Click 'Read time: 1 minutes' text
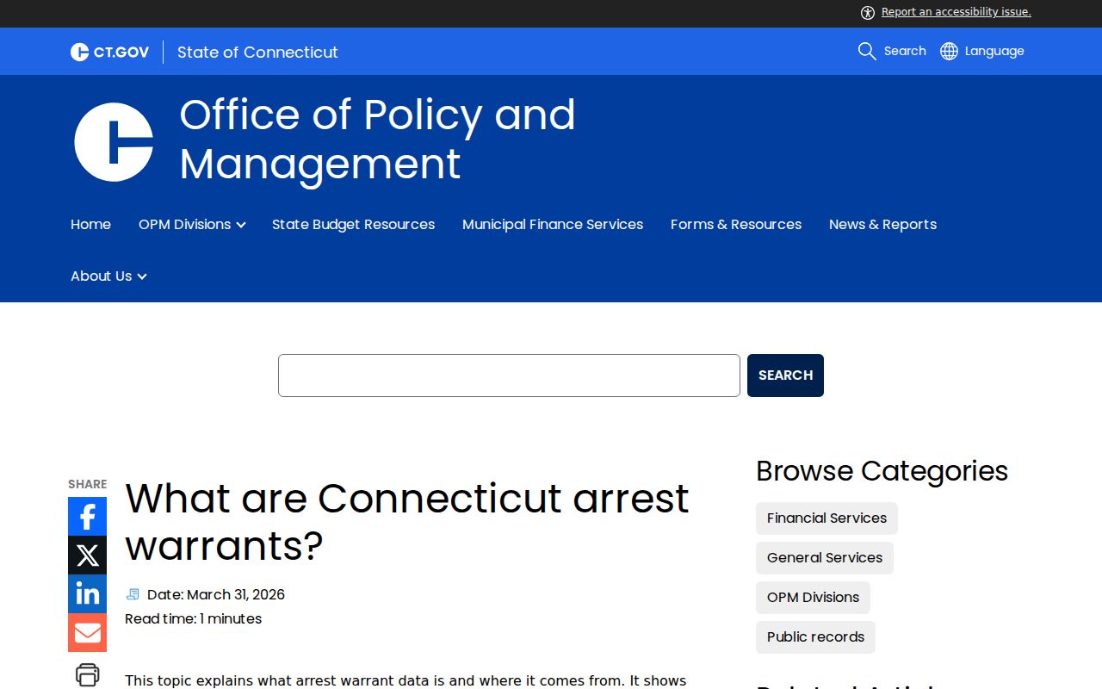Image resolution: width=1102 pixels, height=689 pixels. [x=193, y=618]
